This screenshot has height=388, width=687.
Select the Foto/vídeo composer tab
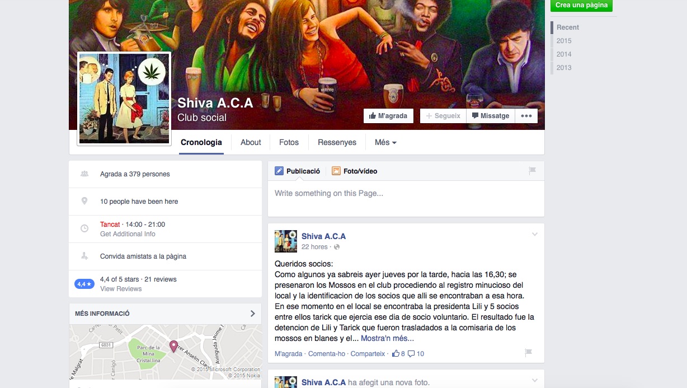click(x=355, y=171)
